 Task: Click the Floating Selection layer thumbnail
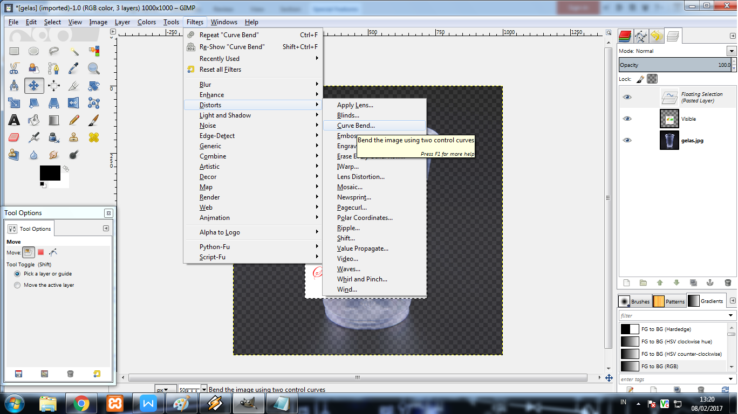point(669,97)
